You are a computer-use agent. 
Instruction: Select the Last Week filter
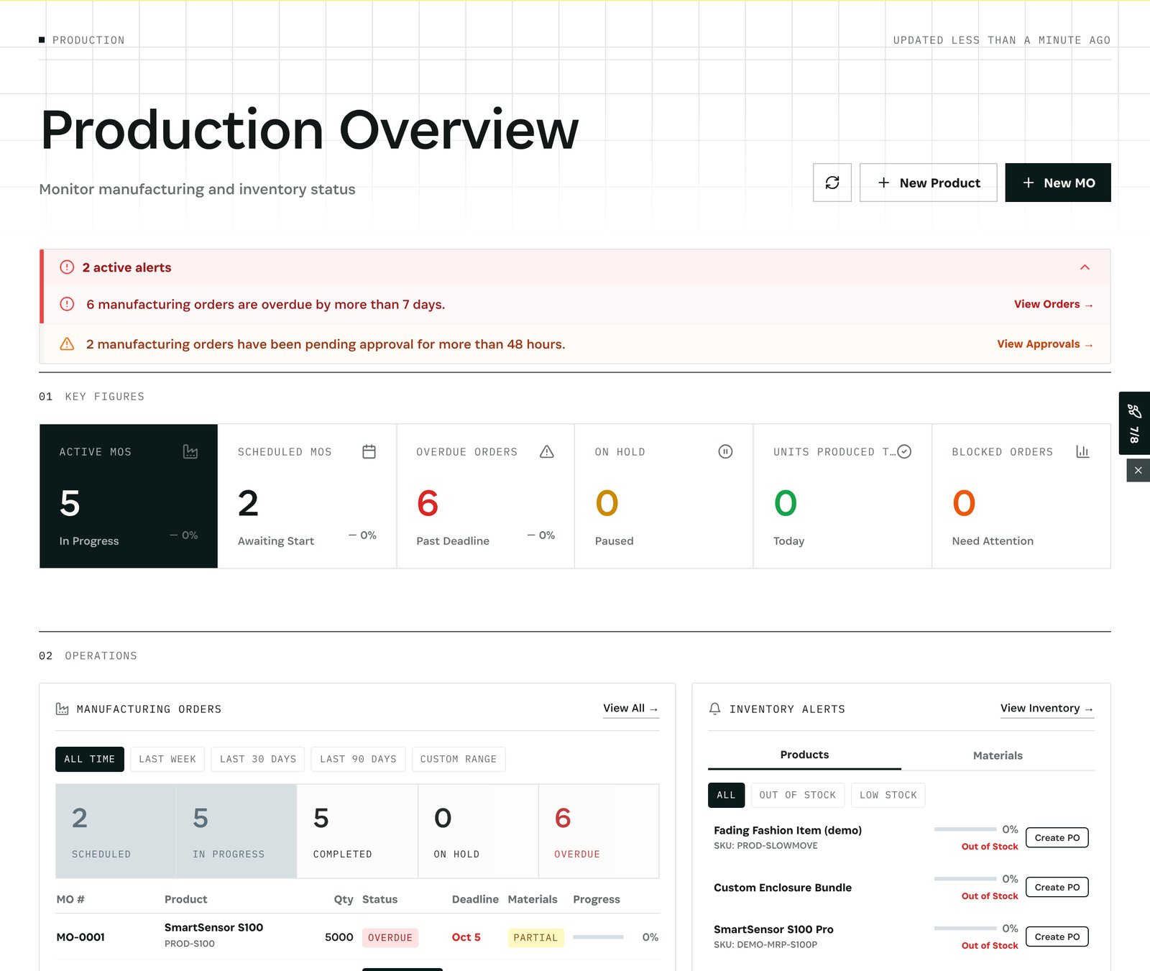(167, 759)
